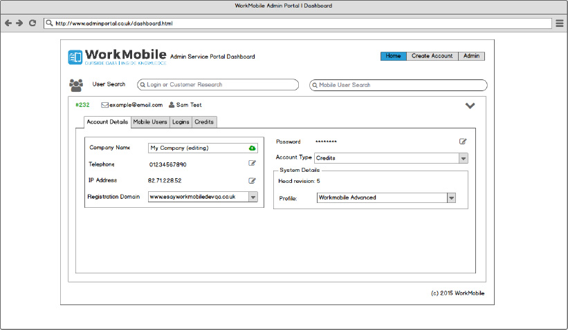The image size is (568, 330).
Task: Click the person icon beside Sam Test
Action: [x=172, y=105]
